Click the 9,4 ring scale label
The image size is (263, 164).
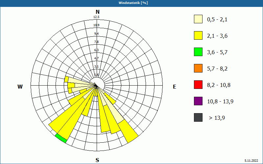tap(96, 34)
